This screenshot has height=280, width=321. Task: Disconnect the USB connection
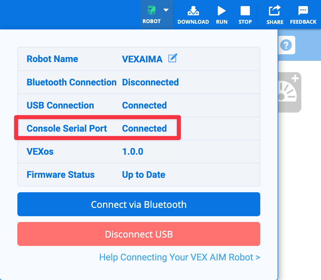click(139, 234)
